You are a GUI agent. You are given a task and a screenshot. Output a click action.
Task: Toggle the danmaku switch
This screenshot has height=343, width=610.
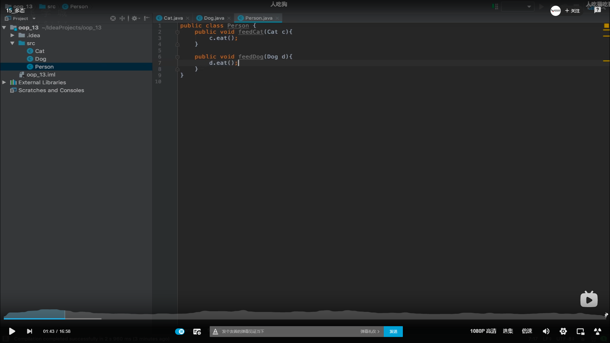[180, 331]
